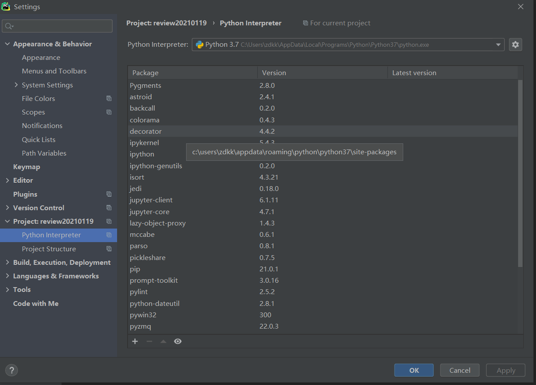This screenshot has width=536, height=385.
Task: Click the OK button
Action: 414,370
